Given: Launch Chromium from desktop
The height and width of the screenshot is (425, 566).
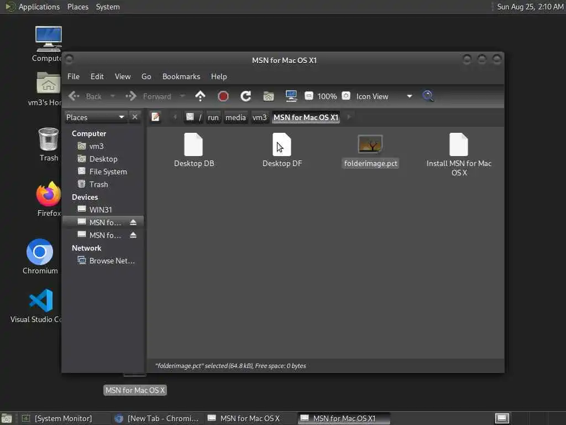Looking at the screenshot, I should [40, 256].
